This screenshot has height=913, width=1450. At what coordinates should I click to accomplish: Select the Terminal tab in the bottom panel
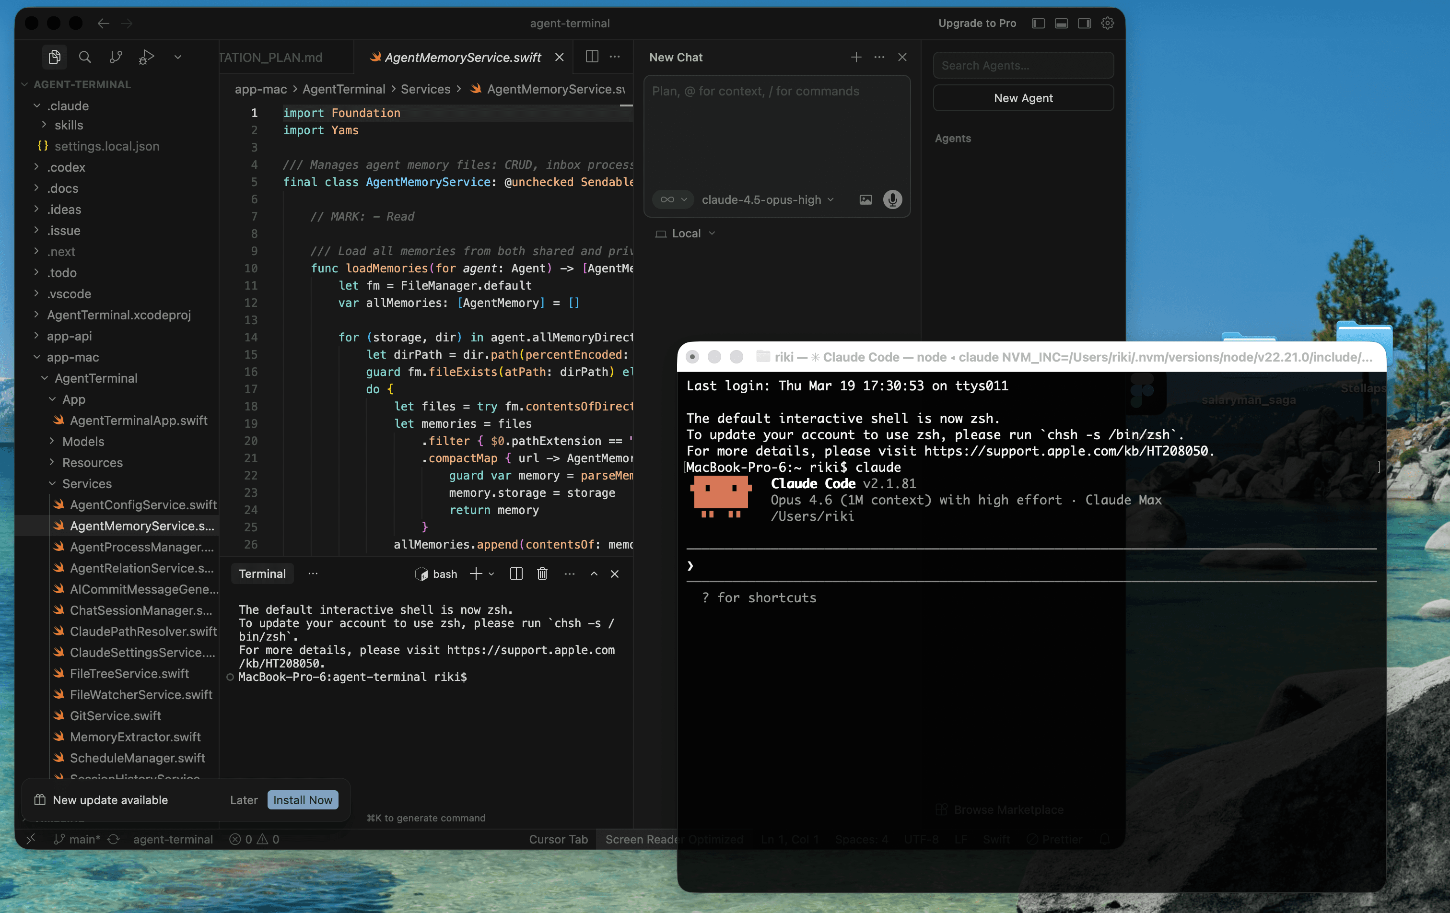[x=262, y=574]
